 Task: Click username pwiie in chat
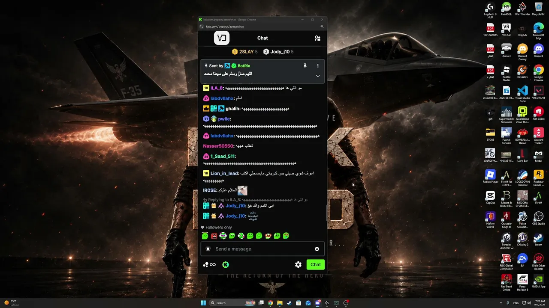pyautogui.click(x=224, y=119)
